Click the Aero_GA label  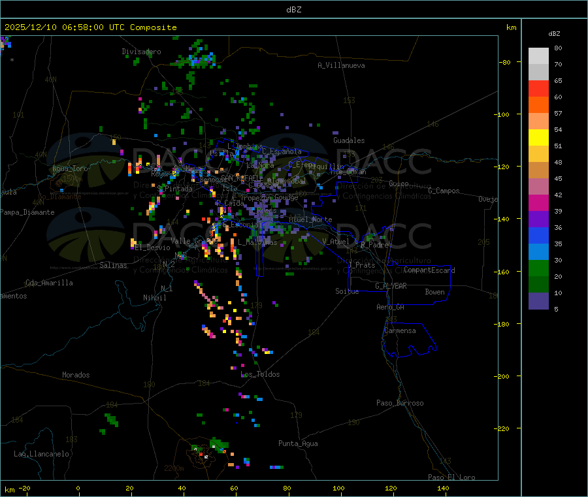point(390,307)
